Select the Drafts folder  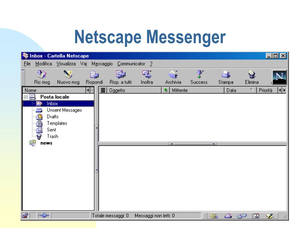pyautogui.click(x=53, y=117)
